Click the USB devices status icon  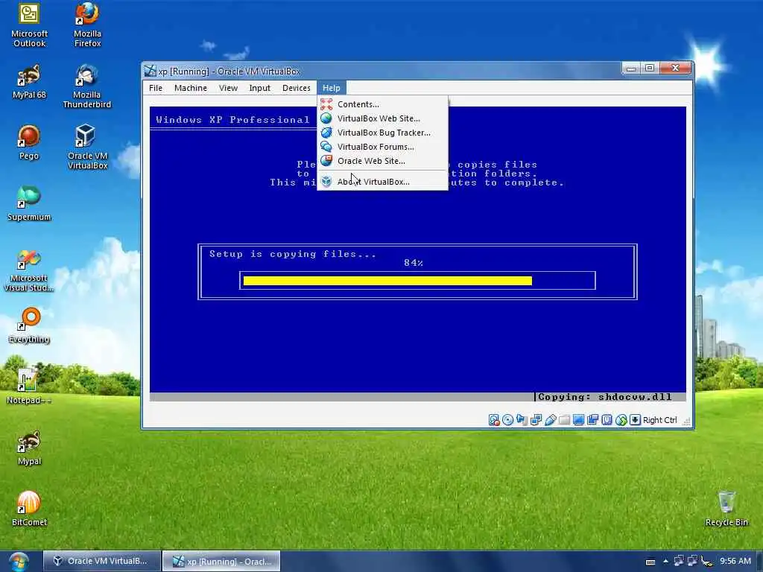[x=550, y=420]
